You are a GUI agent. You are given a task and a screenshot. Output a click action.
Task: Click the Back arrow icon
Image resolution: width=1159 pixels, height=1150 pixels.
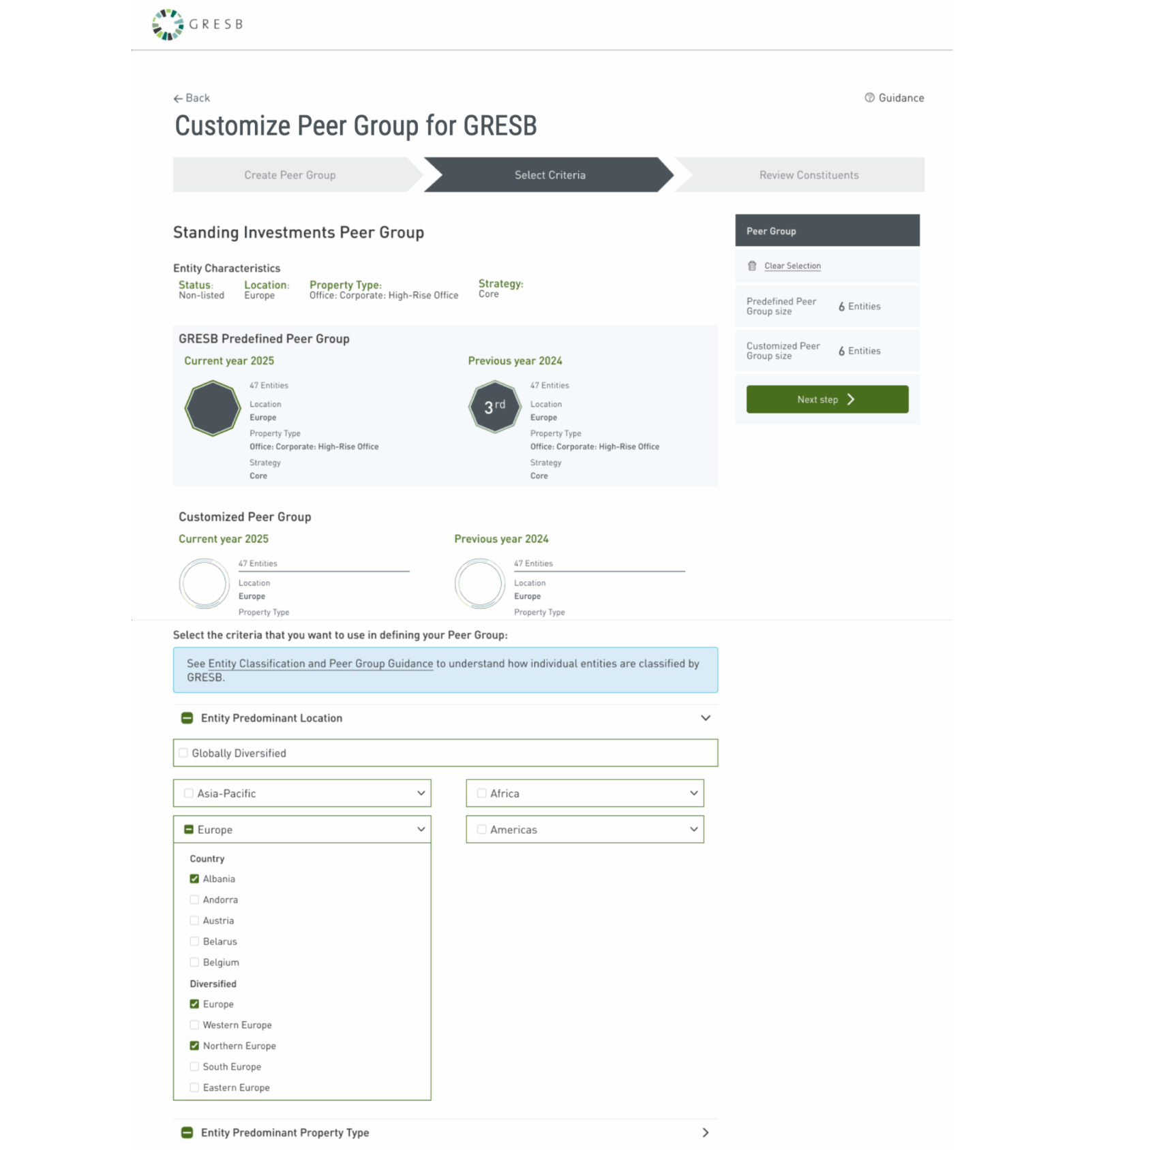tap(178, 99)
